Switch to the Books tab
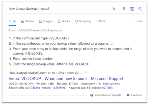The image size is (149, 105). pyautogui.click(x=64, y=21)
